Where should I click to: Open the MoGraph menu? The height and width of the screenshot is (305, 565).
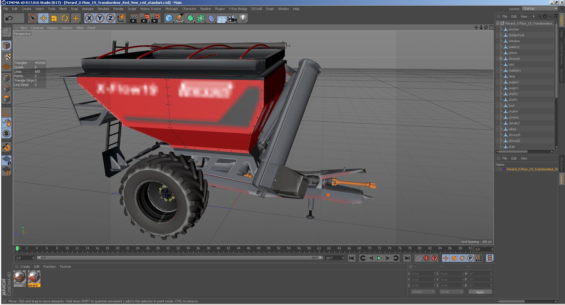coord(171,9)
